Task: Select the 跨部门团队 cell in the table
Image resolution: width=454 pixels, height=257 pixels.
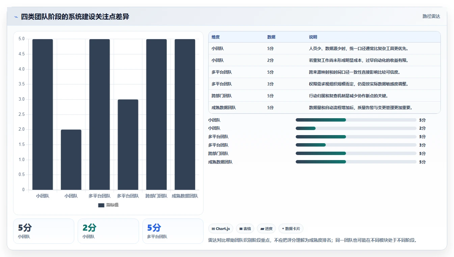Action: tap(222, 96)
